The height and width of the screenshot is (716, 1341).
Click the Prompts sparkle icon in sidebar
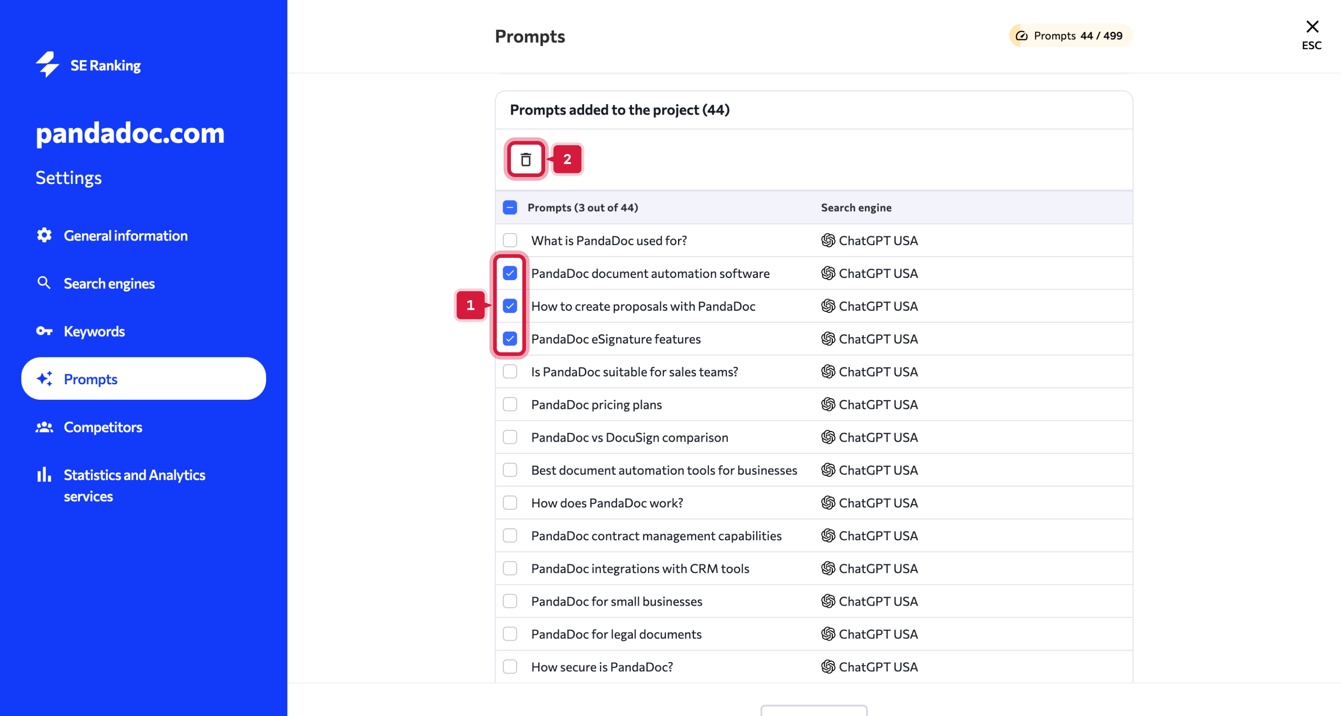click(44, 379)
